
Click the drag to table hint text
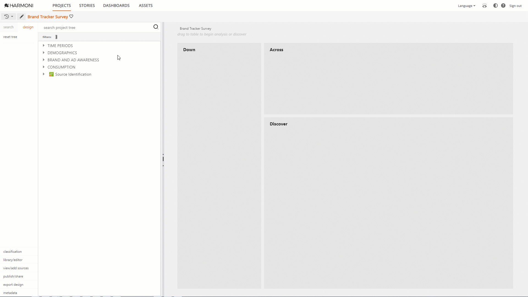click(212, 34)
